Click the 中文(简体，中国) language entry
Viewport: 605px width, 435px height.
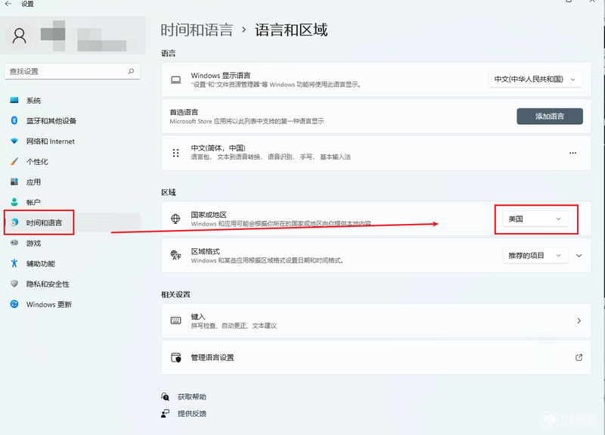pyautogui.click(x=376, y=153)
